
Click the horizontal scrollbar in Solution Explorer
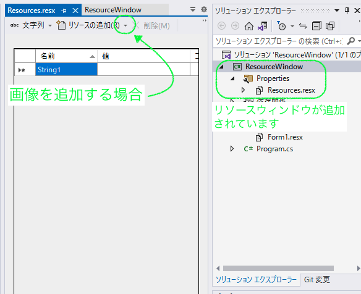(278, 269)
